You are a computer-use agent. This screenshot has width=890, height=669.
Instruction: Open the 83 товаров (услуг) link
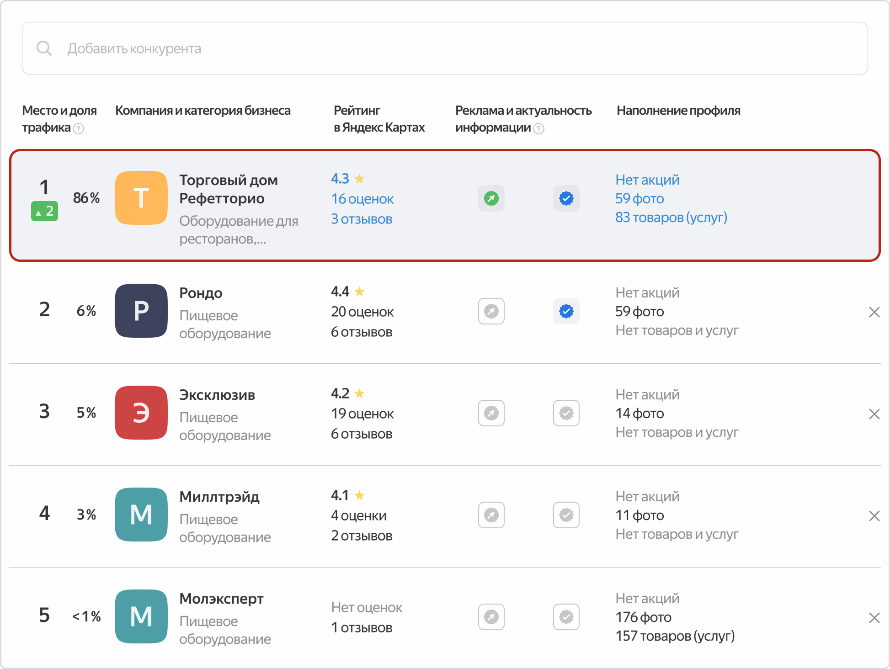click(x=671, y=218)
